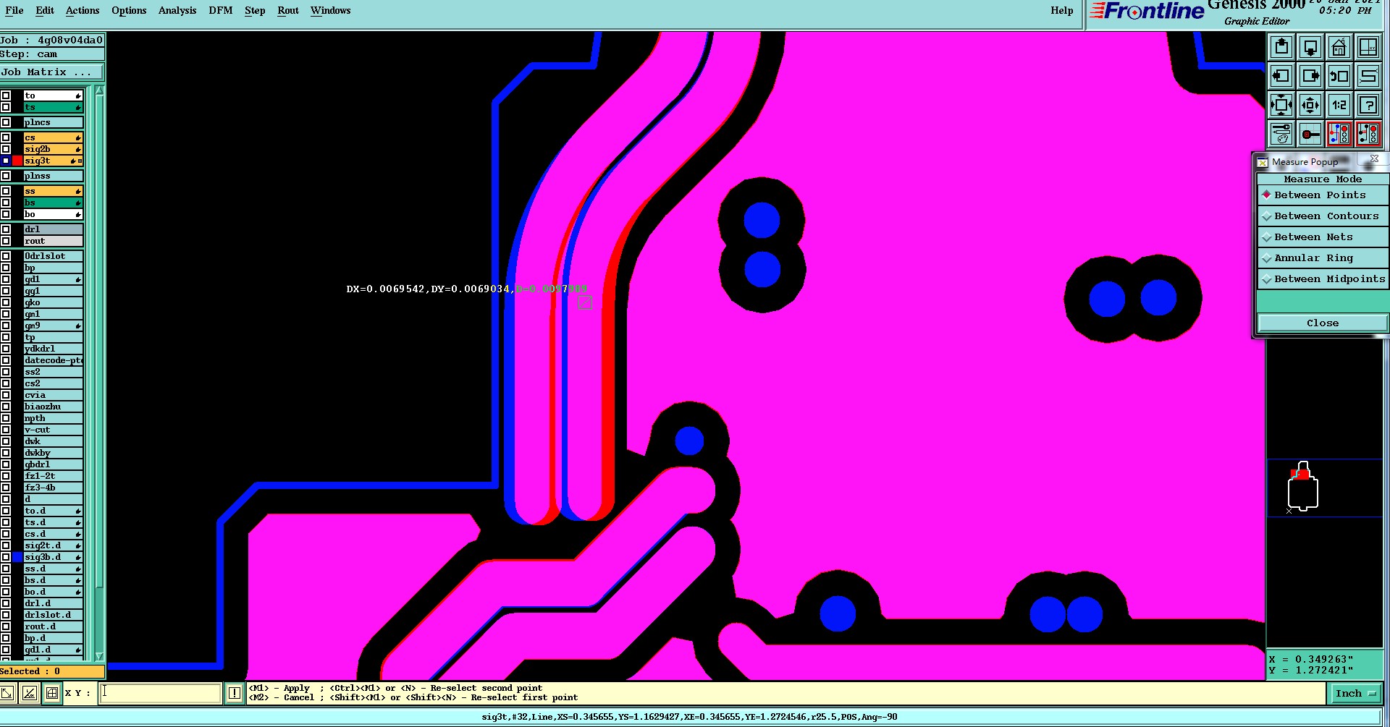Pan the view right with the arrow icon
The height and width of the screenshot is (727, 1390).
click(x=1310, y=76)
